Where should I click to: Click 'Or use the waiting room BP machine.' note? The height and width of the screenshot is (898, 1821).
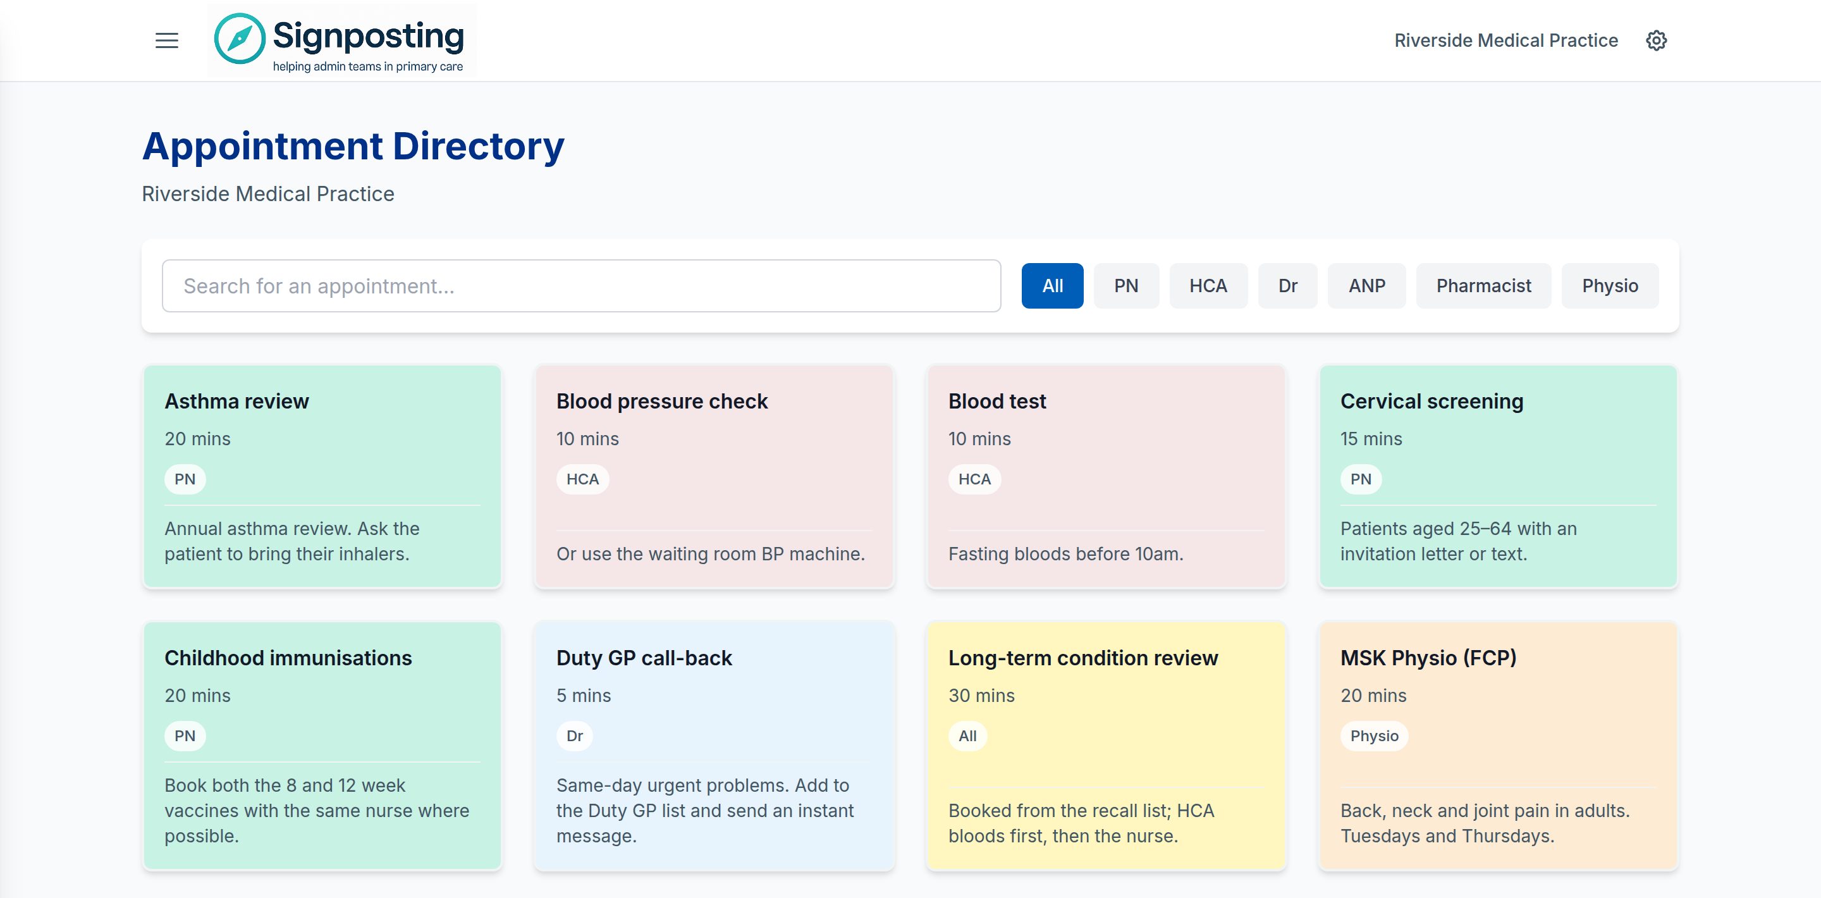coord(711,553)
